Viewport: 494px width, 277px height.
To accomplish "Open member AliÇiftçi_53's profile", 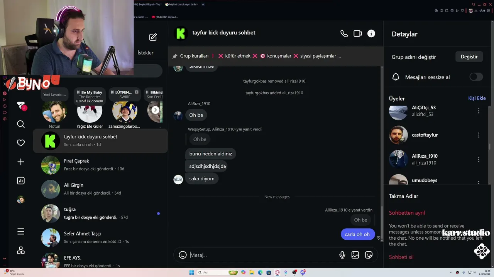I will point(423,111).
